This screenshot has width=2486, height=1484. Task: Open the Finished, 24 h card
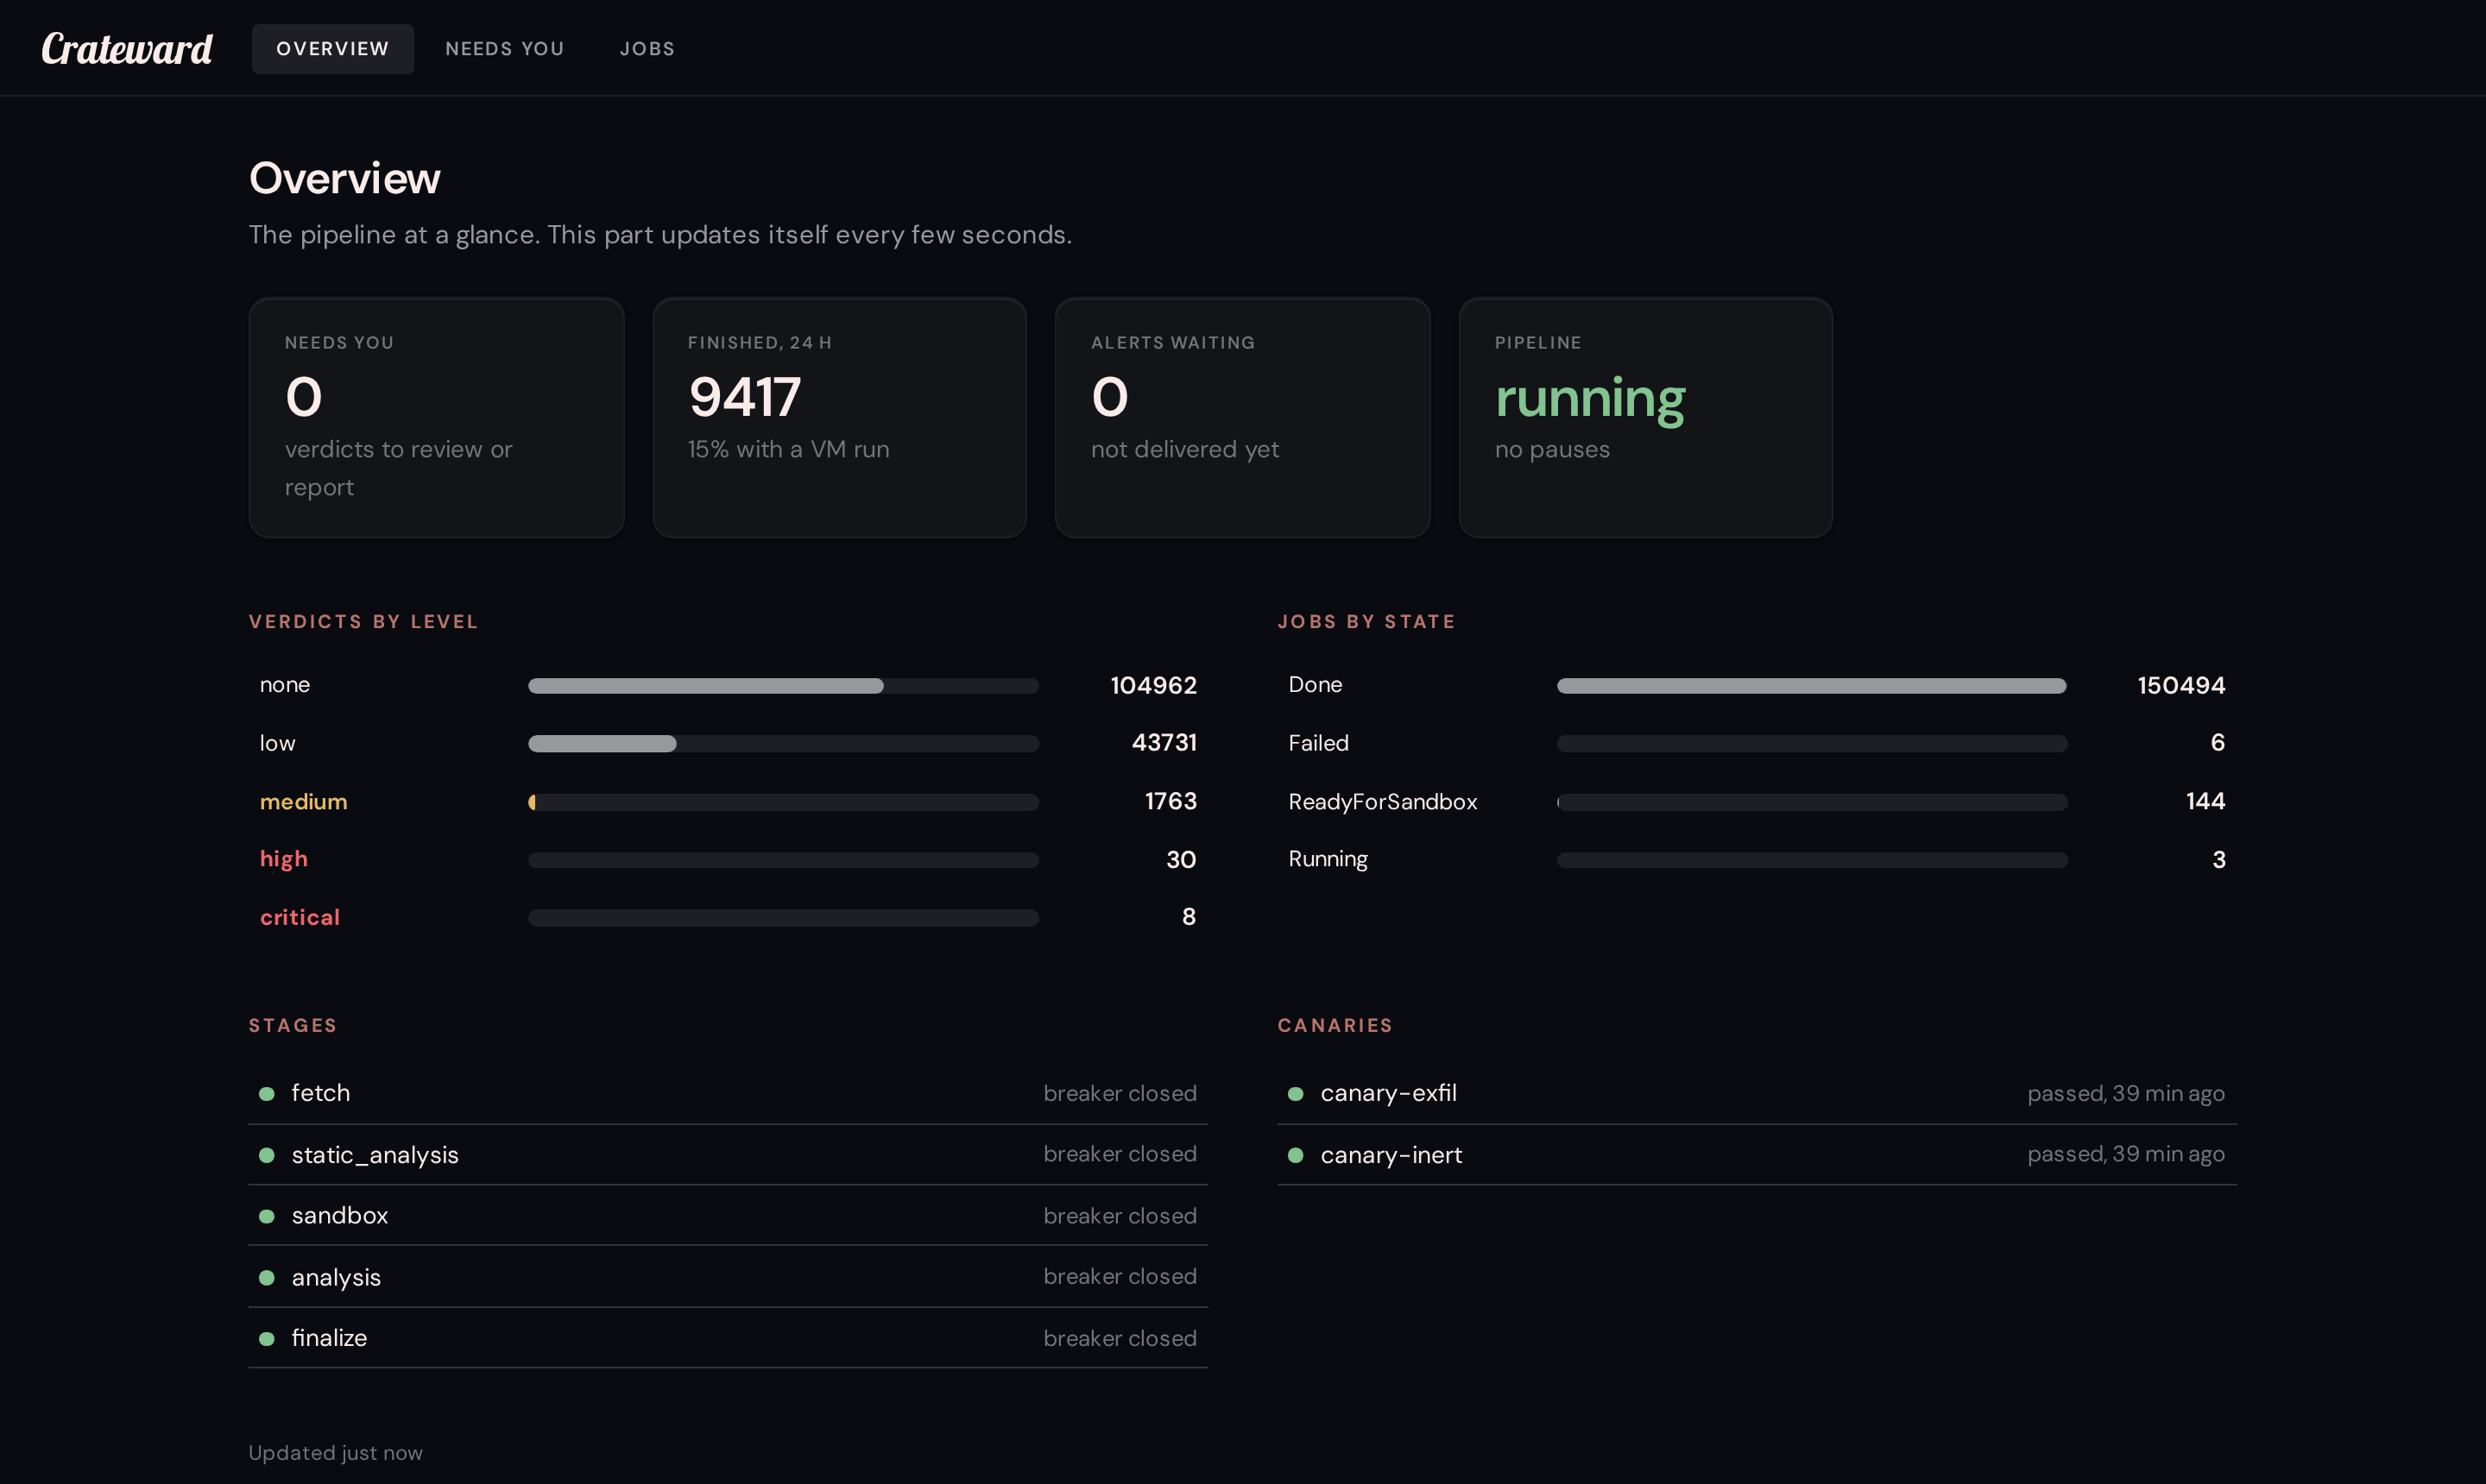(x=839, y=417)
